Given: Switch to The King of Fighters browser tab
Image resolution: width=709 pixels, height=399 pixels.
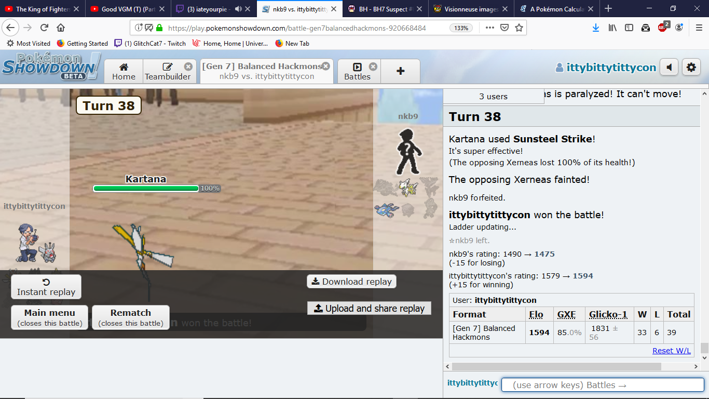Looking at the screenshot, I should coord(43,9).
